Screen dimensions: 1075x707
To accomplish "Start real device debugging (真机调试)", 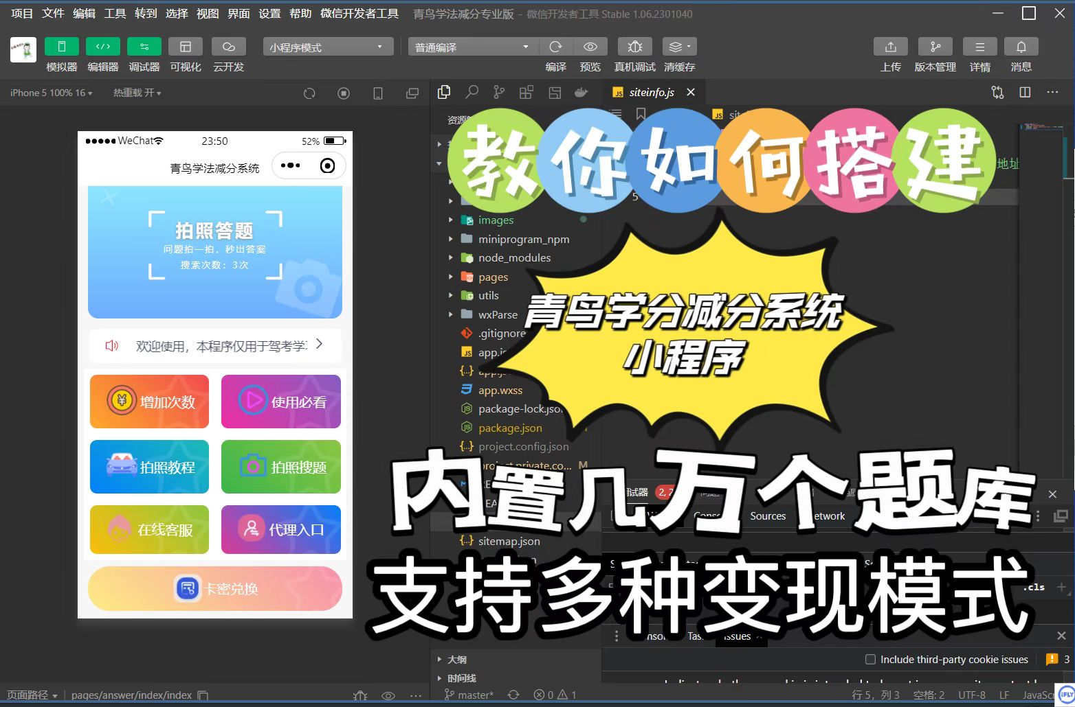I will (x=634, y=47).
